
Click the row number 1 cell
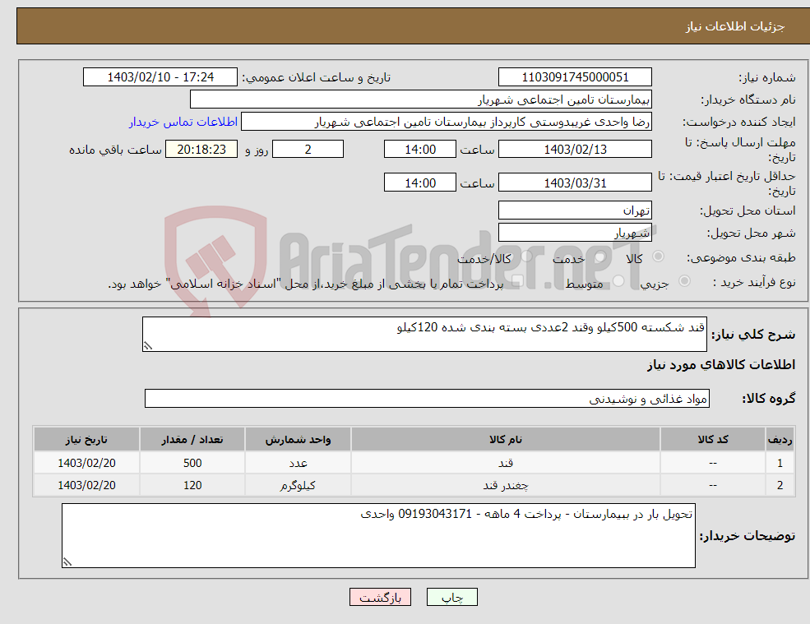[780, 463]
